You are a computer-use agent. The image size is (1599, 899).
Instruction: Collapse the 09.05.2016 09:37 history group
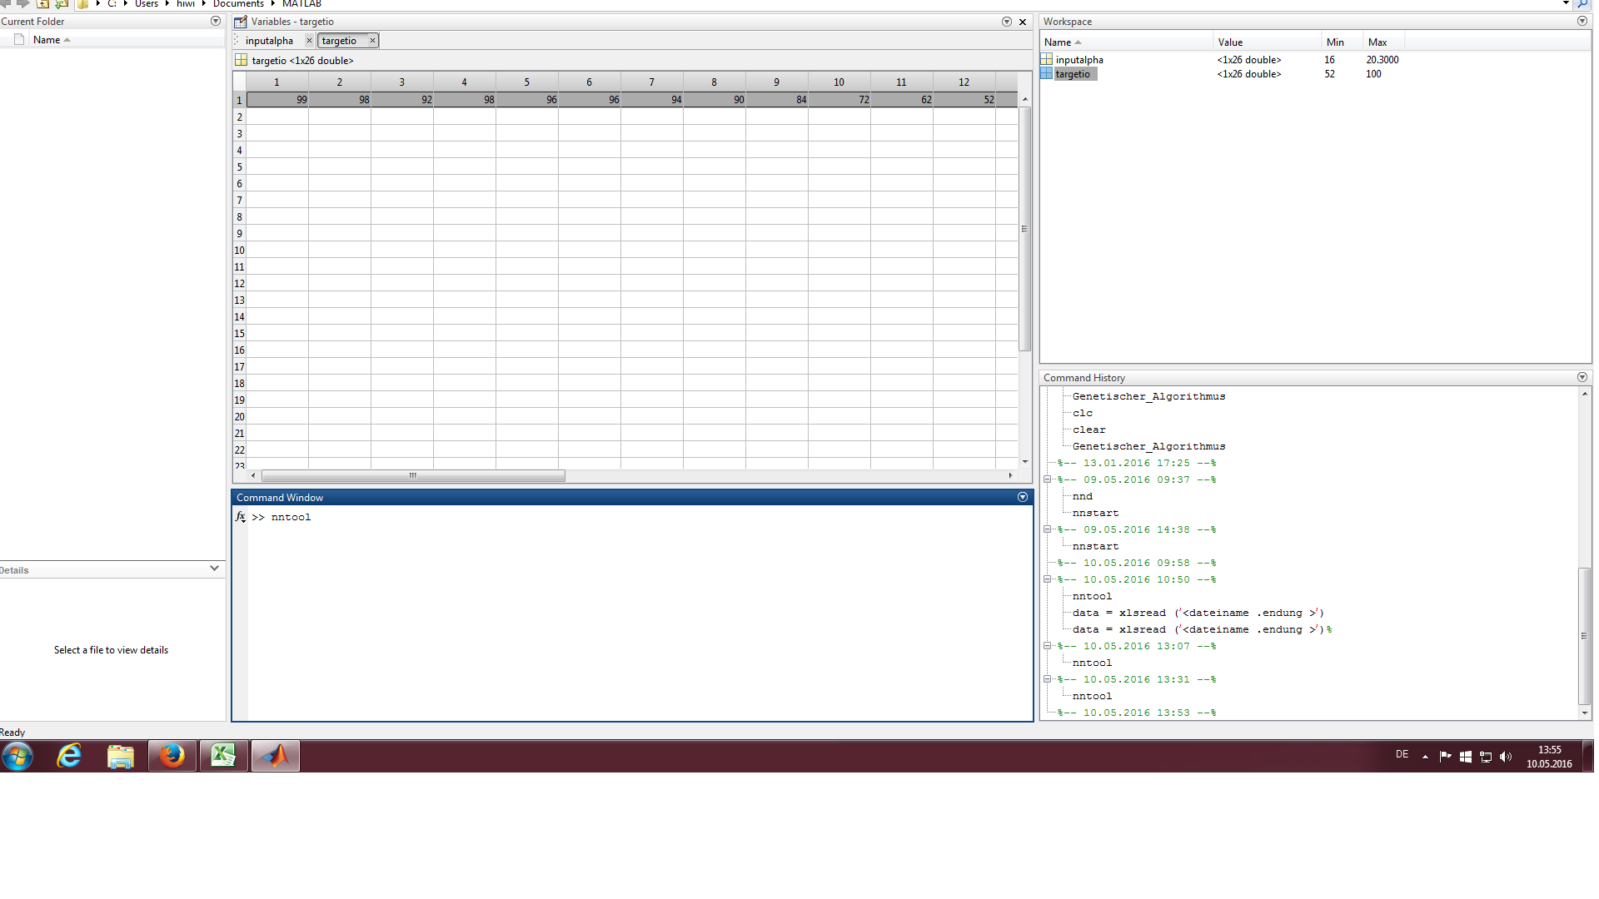coord(1047,479)
